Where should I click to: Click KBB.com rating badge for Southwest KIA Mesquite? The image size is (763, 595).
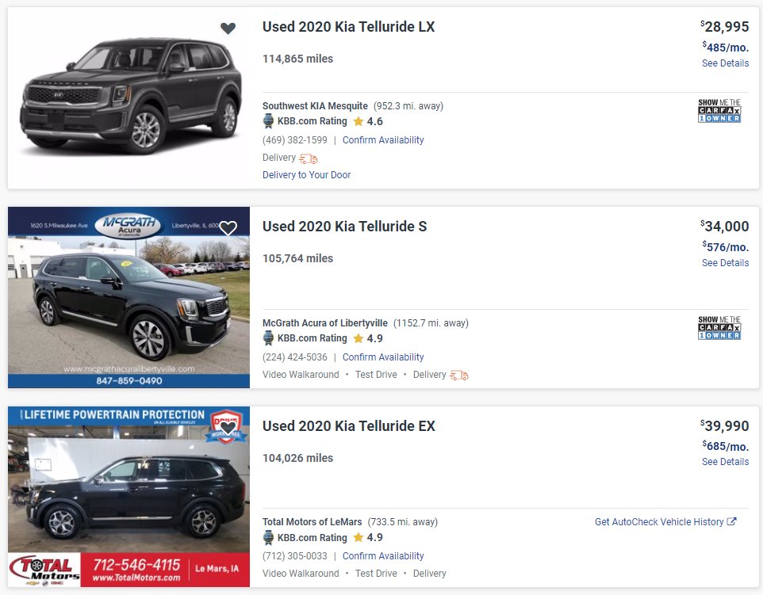(x=269, y=121)
